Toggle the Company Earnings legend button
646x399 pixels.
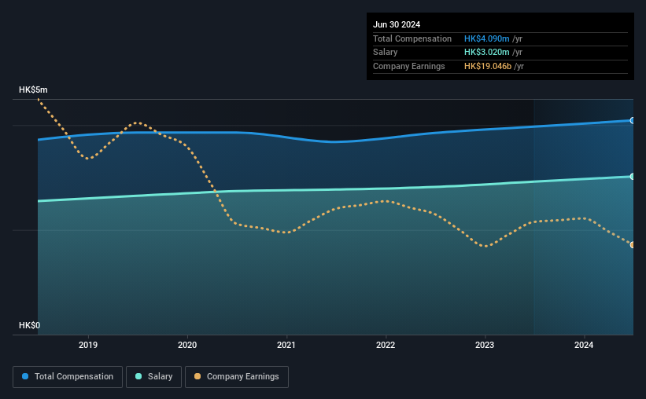237,377
